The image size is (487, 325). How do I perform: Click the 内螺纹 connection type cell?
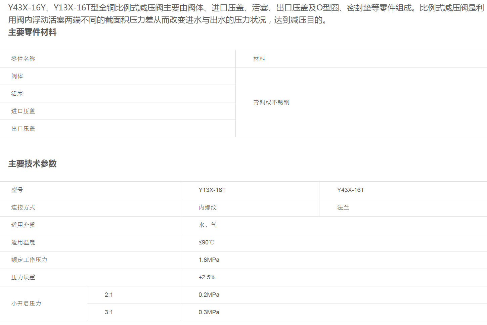(x=208, y=207)
